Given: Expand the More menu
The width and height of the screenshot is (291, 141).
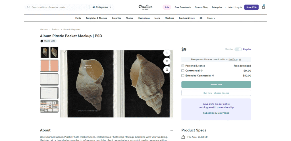Looking at the screenshot, I should (211, 18).
